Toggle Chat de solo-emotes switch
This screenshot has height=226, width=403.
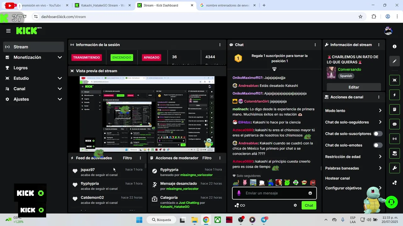click(378, 145)
